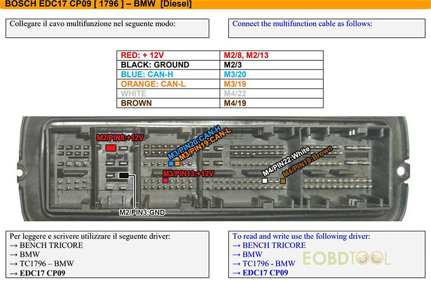Click the brown M4 pin 19 marker
Image resolution: width=431 pixels, height=281 pixels.
point(283,181)
